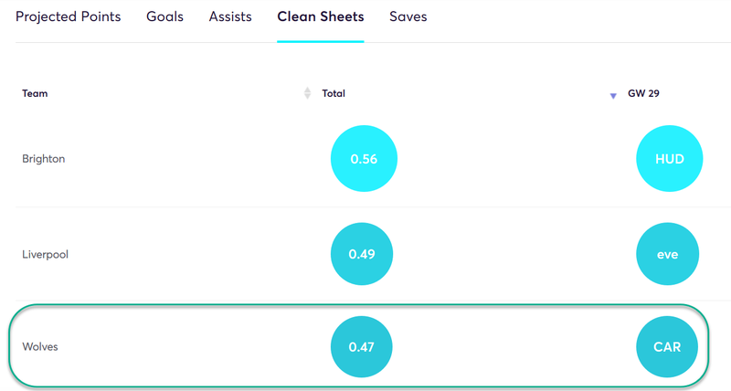
Task: Select the Liverpool team name
Action: coord(45,255)
